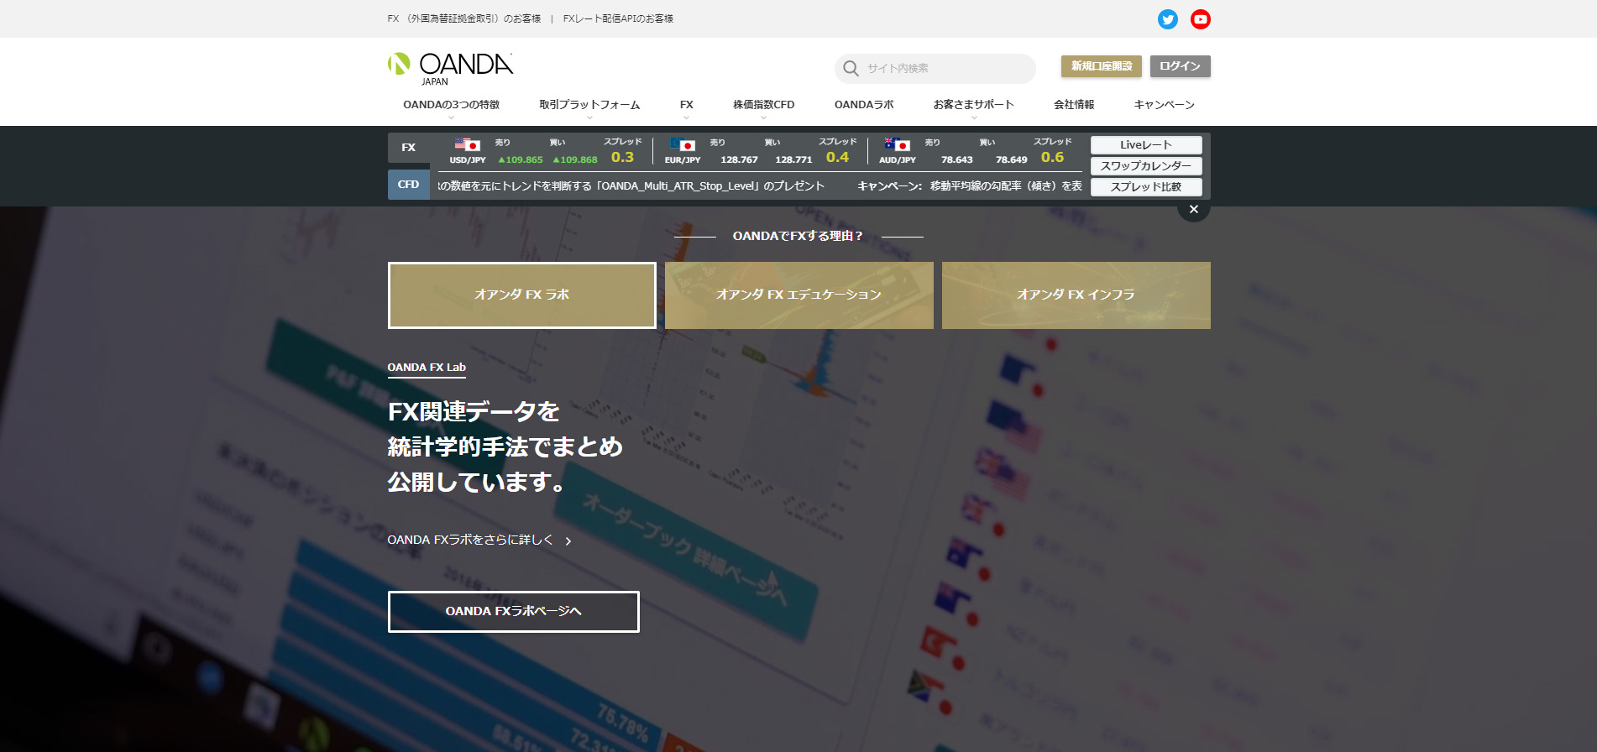This screenshot has width=1597, height=752.
Task: Open the OANDA Twitter page icon
Action: 1167,19
